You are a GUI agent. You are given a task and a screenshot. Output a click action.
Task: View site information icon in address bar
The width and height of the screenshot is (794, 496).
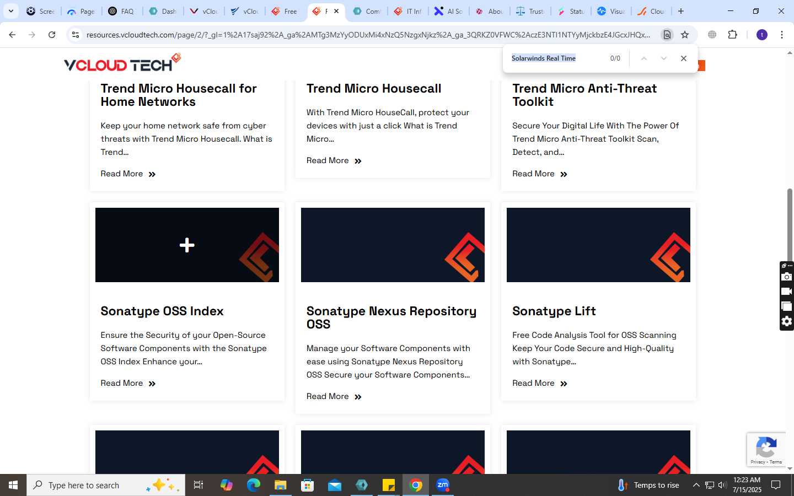click(x=76, y=35)
